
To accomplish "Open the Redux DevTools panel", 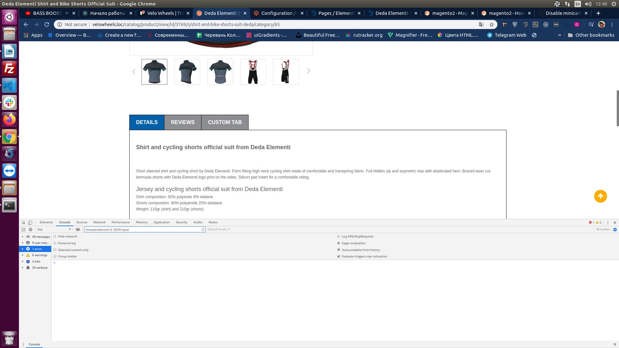I will point(213,222).
